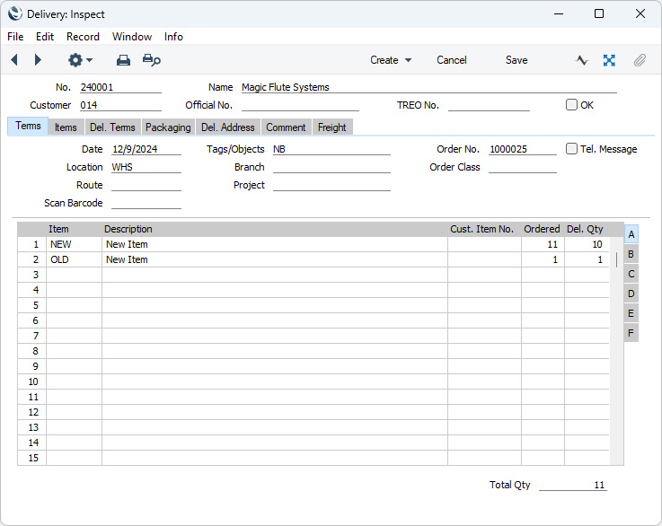Enable the Tel. Message checkbox

(571, 148)
